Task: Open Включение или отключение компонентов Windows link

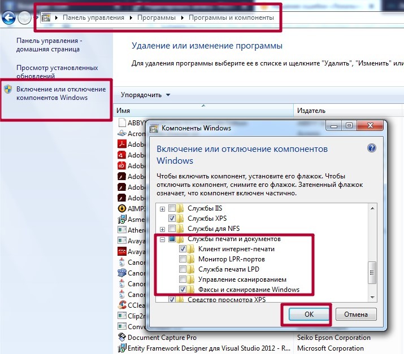Action: point(61,93)
